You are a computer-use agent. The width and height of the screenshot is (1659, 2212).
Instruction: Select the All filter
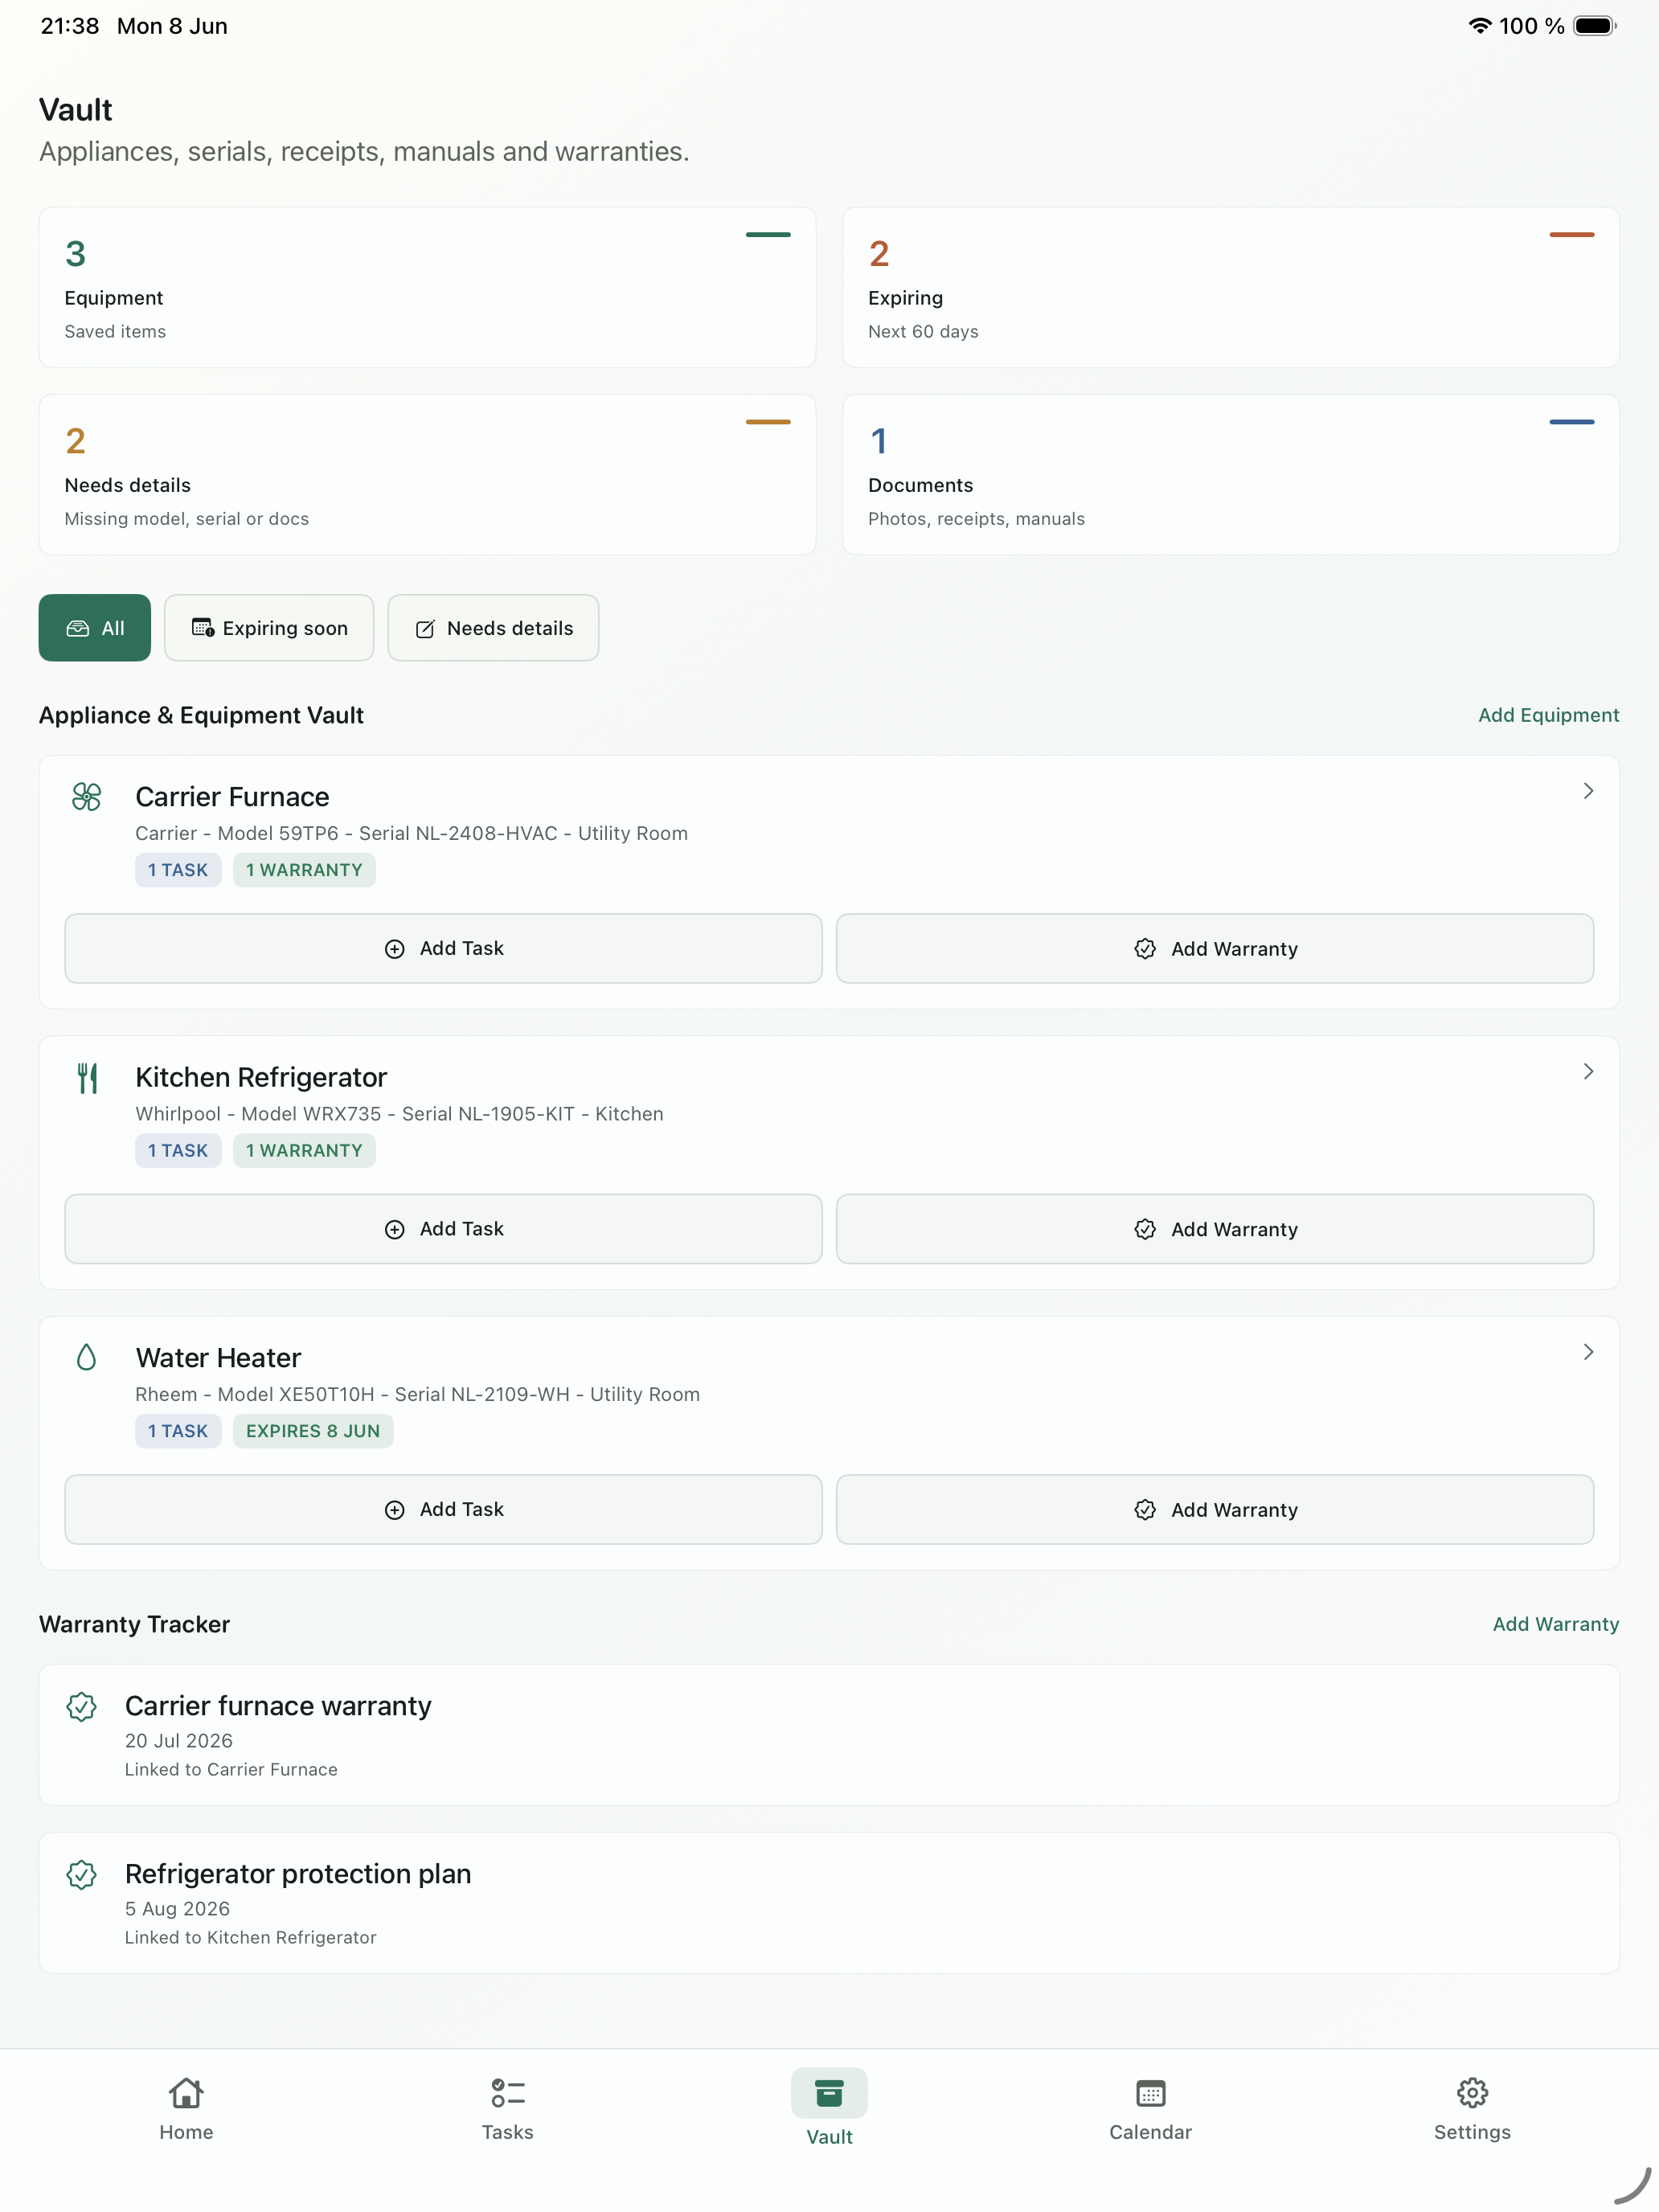(95, 628)
